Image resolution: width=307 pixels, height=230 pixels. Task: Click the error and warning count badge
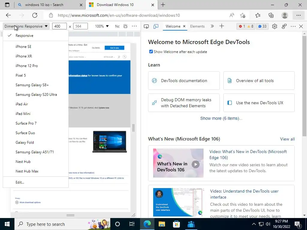pos(246,26)
